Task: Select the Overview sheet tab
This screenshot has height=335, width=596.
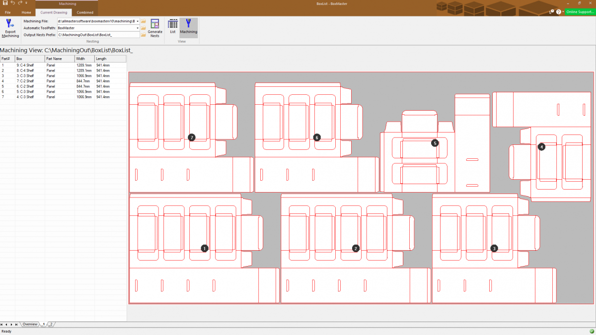Action: coord(29,324)
